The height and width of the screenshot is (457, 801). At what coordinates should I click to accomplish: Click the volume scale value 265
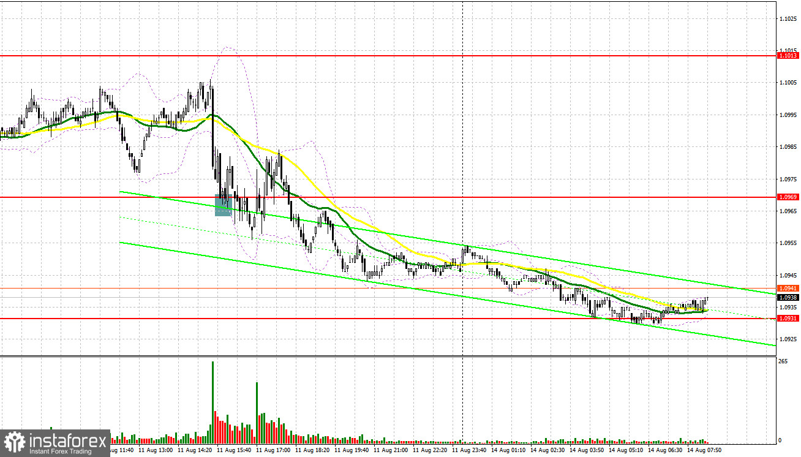pos(783,362)
